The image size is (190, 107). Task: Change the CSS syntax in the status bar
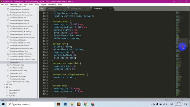coord(182,100)
